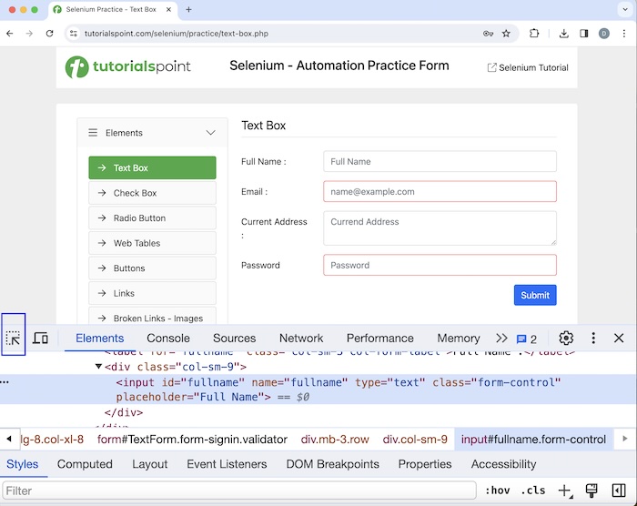Open DevTools settings gear

pyautogui.click(x=566, y=338)
